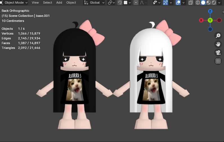Toggle the camera view icon

coord(218,53)
